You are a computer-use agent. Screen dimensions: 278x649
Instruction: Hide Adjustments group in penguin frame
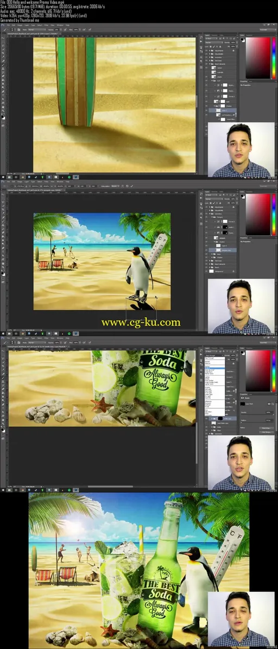[206, 207]
